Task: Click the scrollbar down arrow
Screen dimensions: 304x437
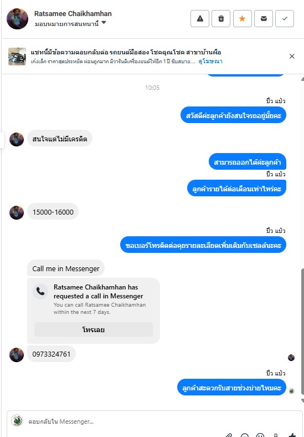Action: 302,401
